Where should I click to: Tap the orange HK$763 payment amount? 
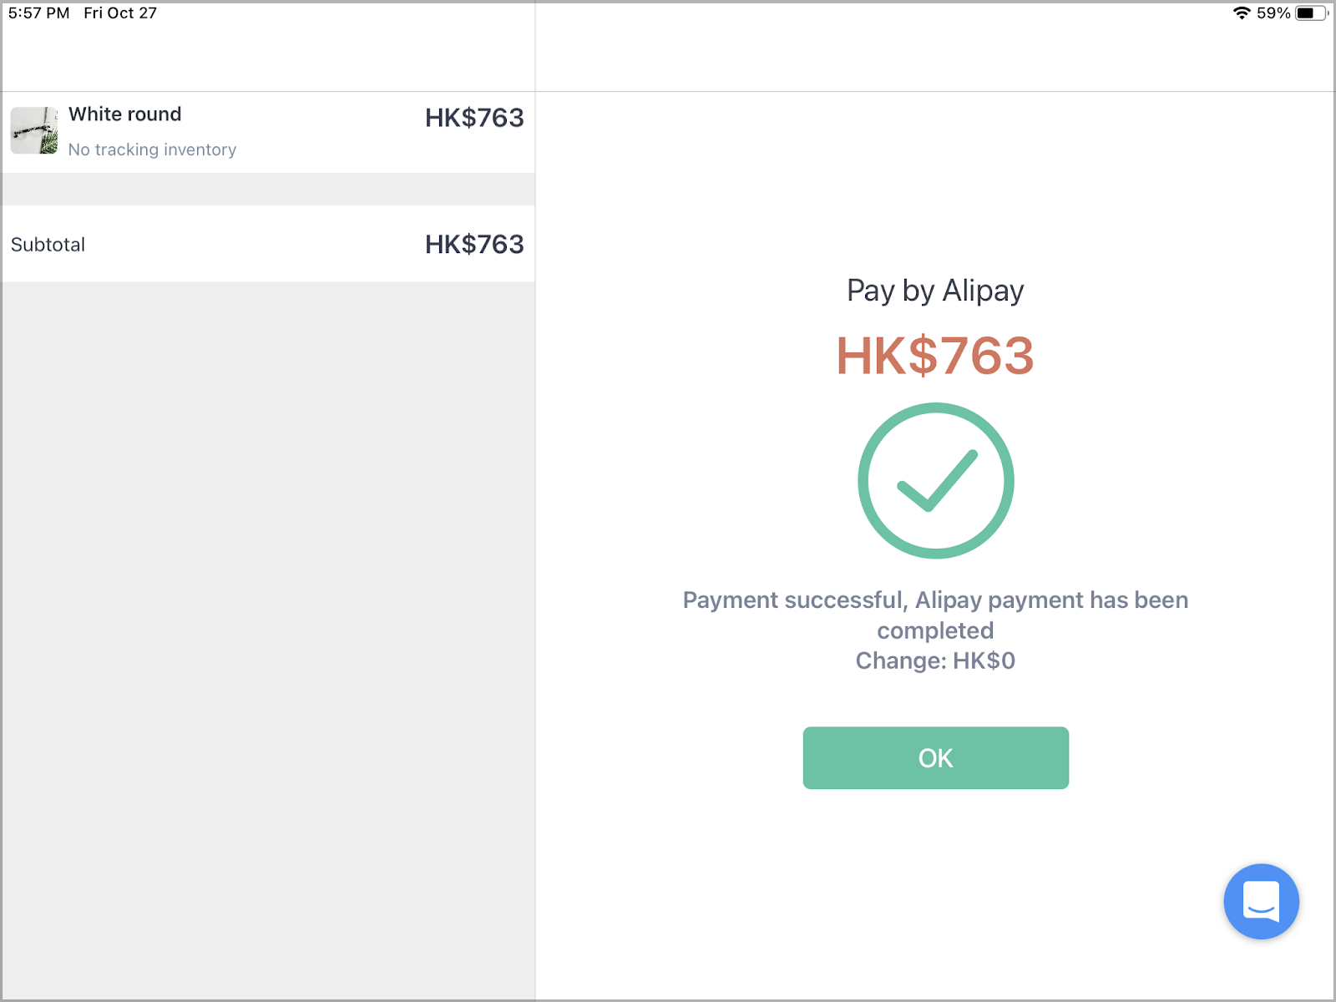click(935, 356)
